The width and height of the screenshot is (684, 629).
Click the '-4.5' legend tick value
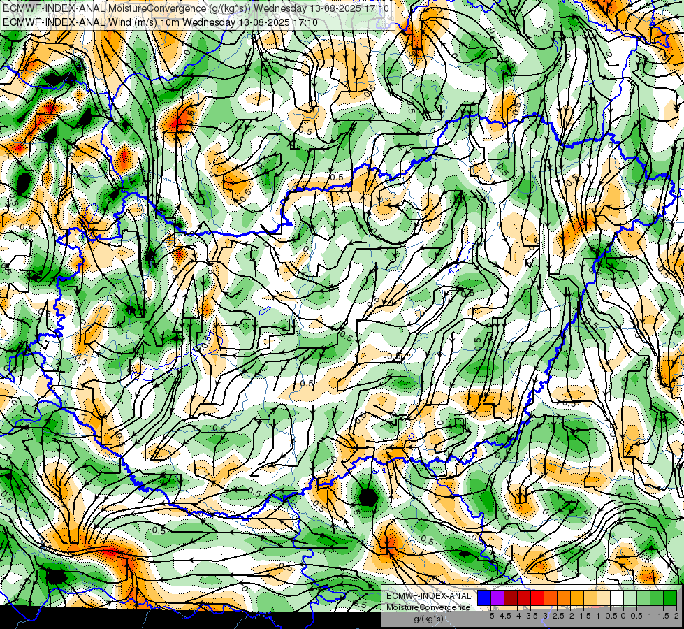(504, 616)
